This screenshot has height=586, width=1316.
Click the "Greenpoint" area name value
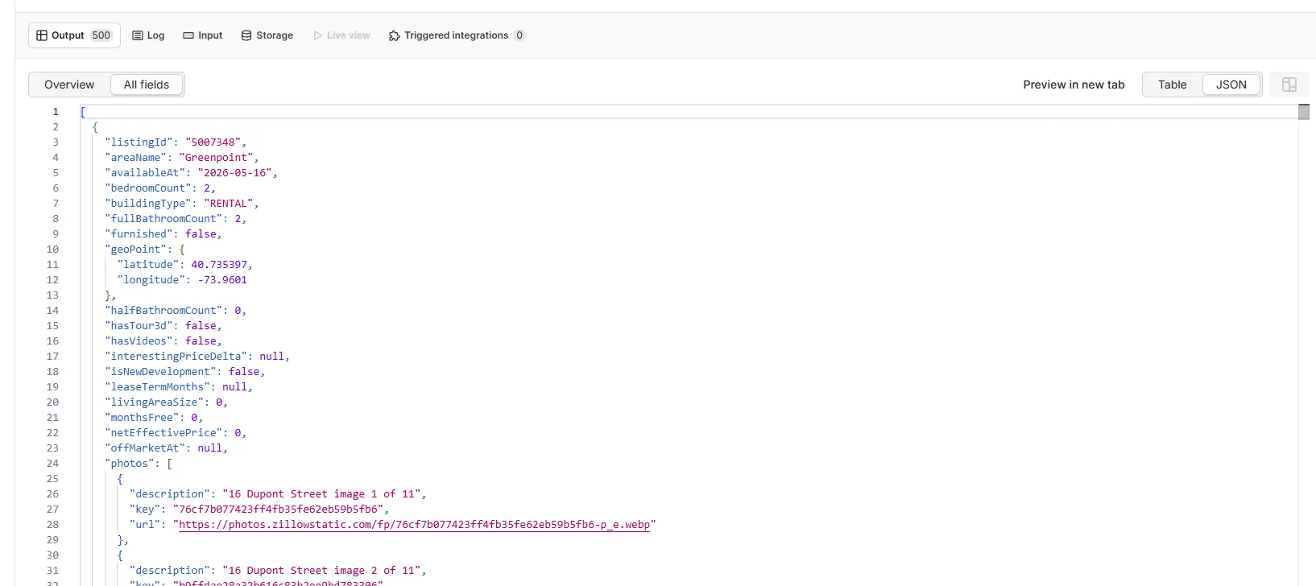(216, 158)
